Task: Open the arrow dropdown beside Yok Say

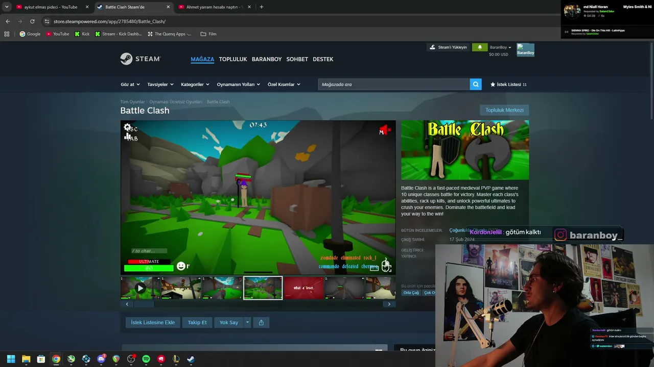Action: (x=247, y=322)
